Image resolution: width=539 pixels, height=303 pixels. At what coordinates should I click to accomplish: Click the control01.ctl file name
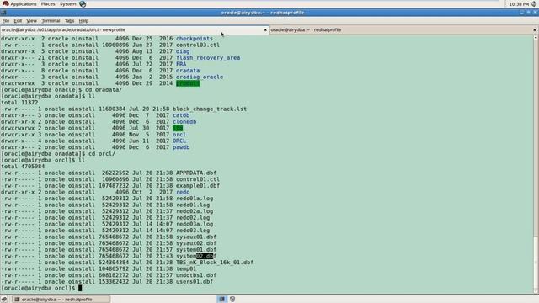(198, 179)
